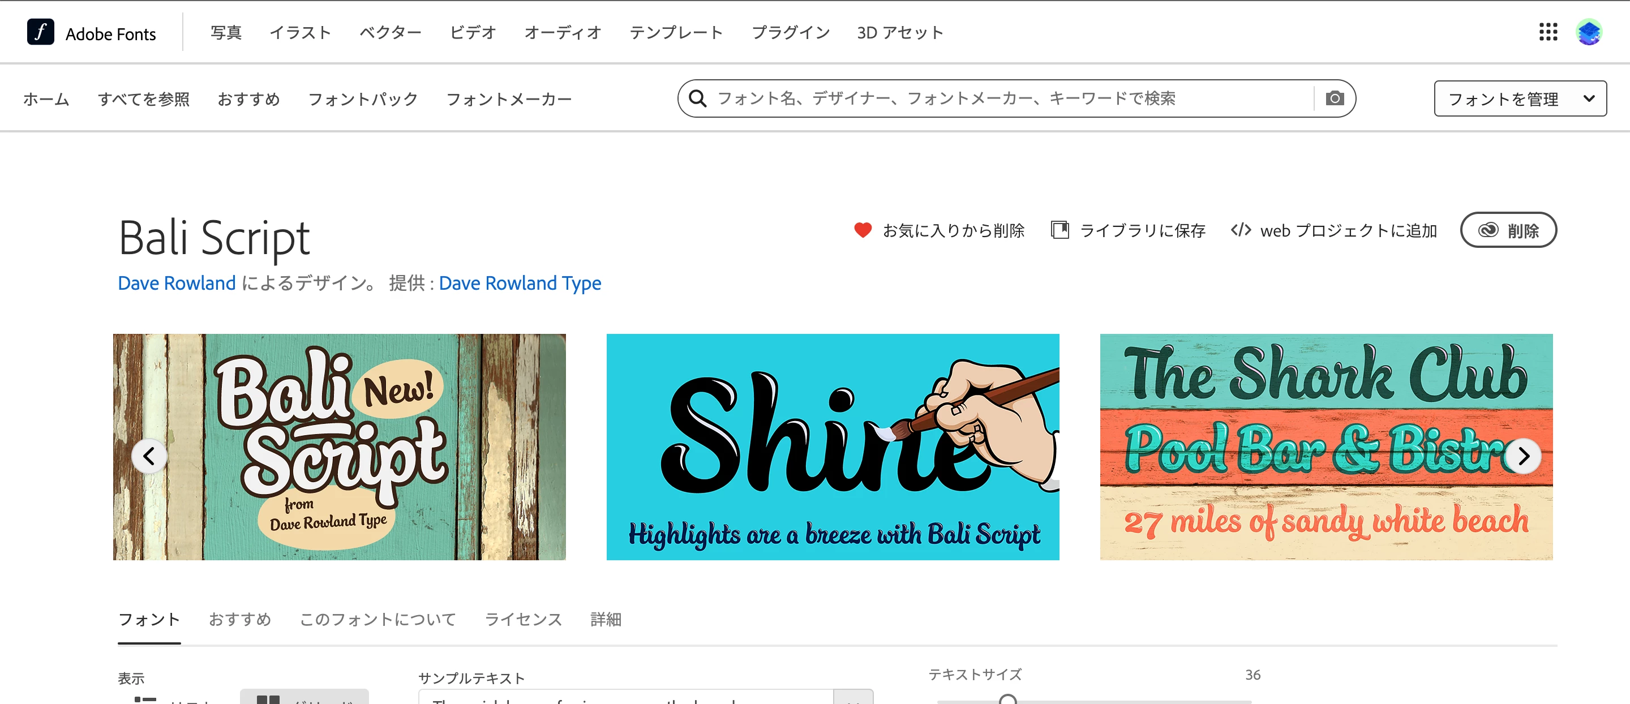Go to フォントパック navigation link
The height and width of the screenshot is (704, 1630).
(363, 99)
